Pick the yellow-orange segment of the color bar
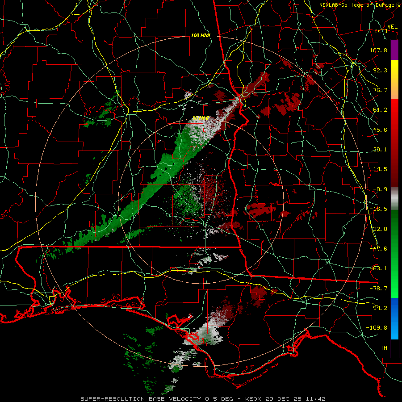The width and height of the screenshot is (402, 402). pos(394,80)
